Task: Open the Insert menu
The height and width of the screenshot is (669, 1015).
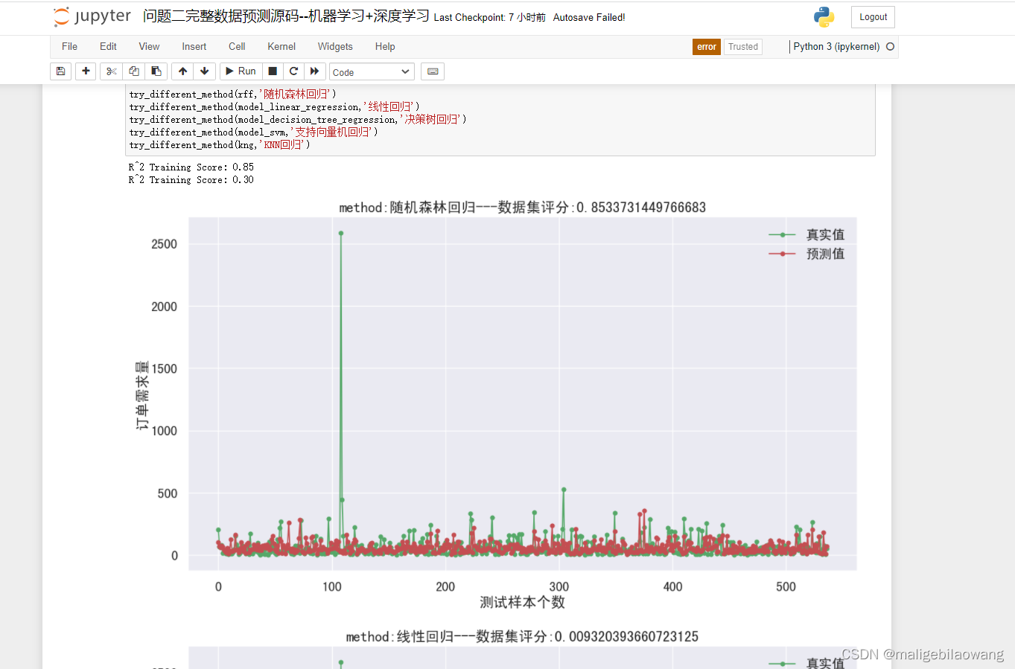Action: point(194,46)
